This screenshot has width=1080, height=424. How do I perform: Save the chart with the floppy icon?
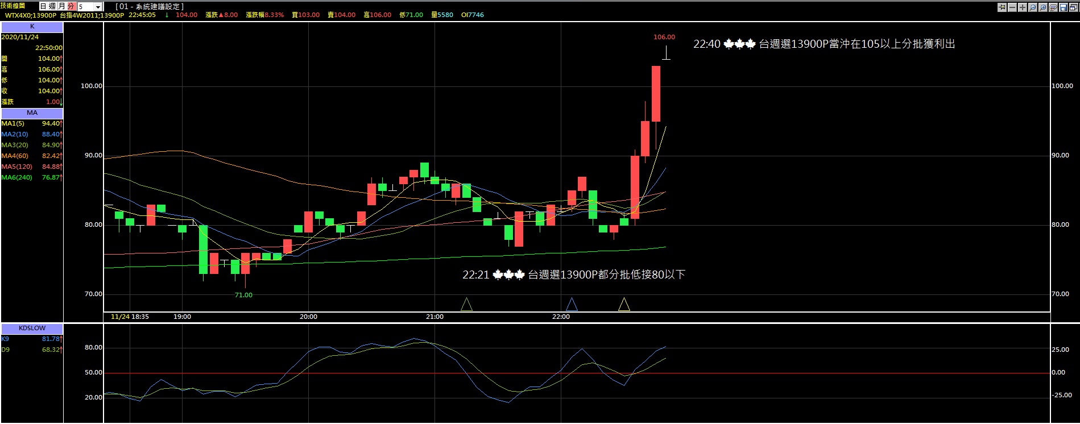[1064, 7]
